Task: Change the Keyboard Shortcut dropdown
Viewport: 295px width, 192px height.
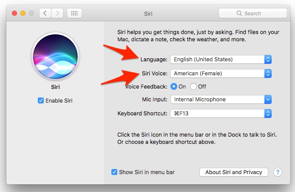Action: point(221,114)
